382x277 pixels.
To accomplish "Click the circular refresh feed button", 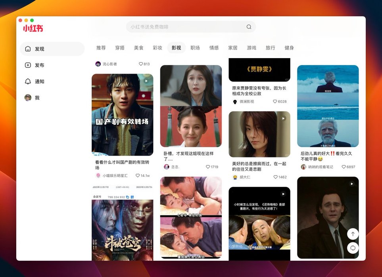I will click(x=353, y=248).
